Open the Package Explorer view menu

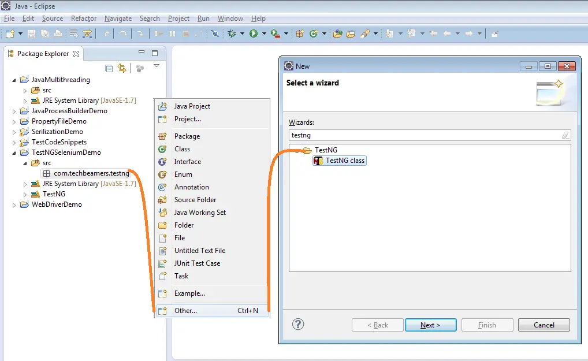(157, 66)
